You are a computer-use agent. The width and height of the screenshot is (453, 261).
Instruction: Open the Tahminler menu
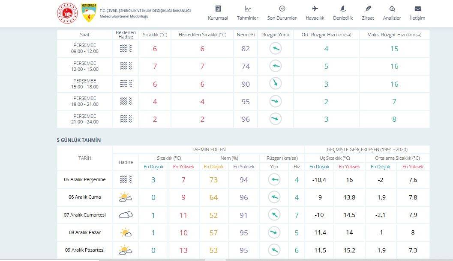[x=247, y=13]
